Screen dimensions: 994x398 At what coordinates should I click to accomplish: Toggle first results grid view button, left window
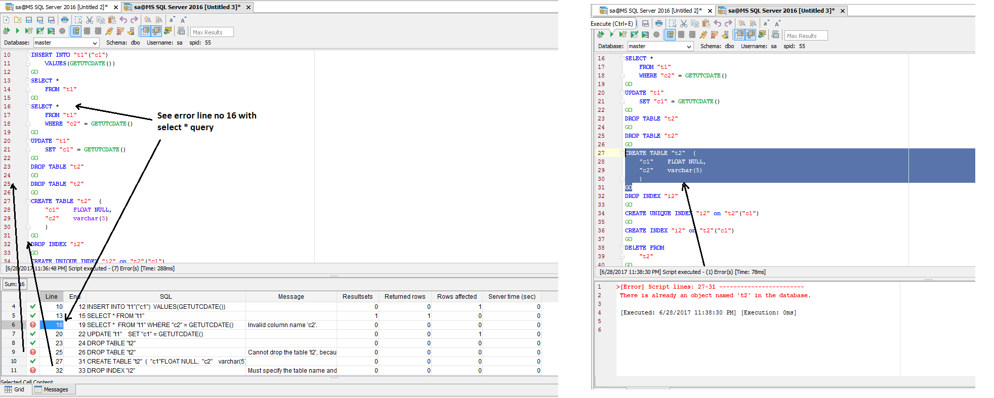click(145, 31)
